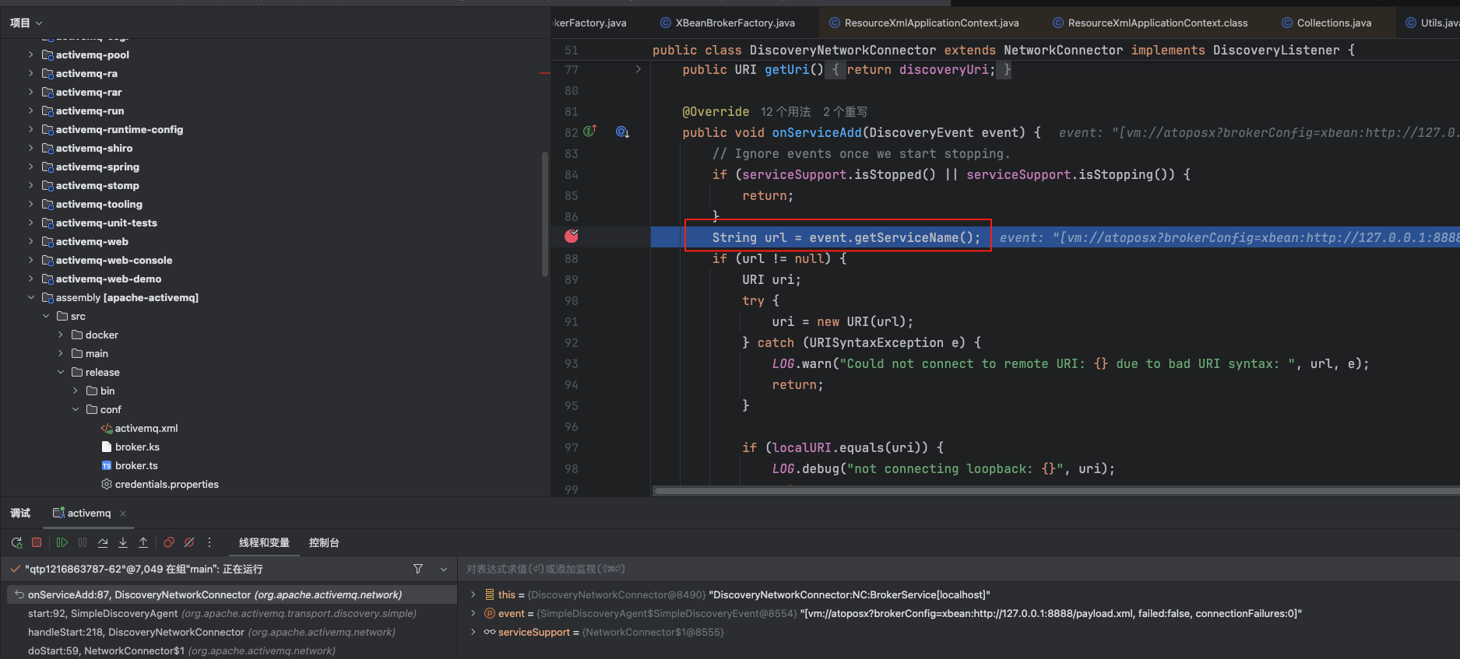Open activemq.xml in the project tree
This screenshot has width=1460, height=659.
pos(146,428)
